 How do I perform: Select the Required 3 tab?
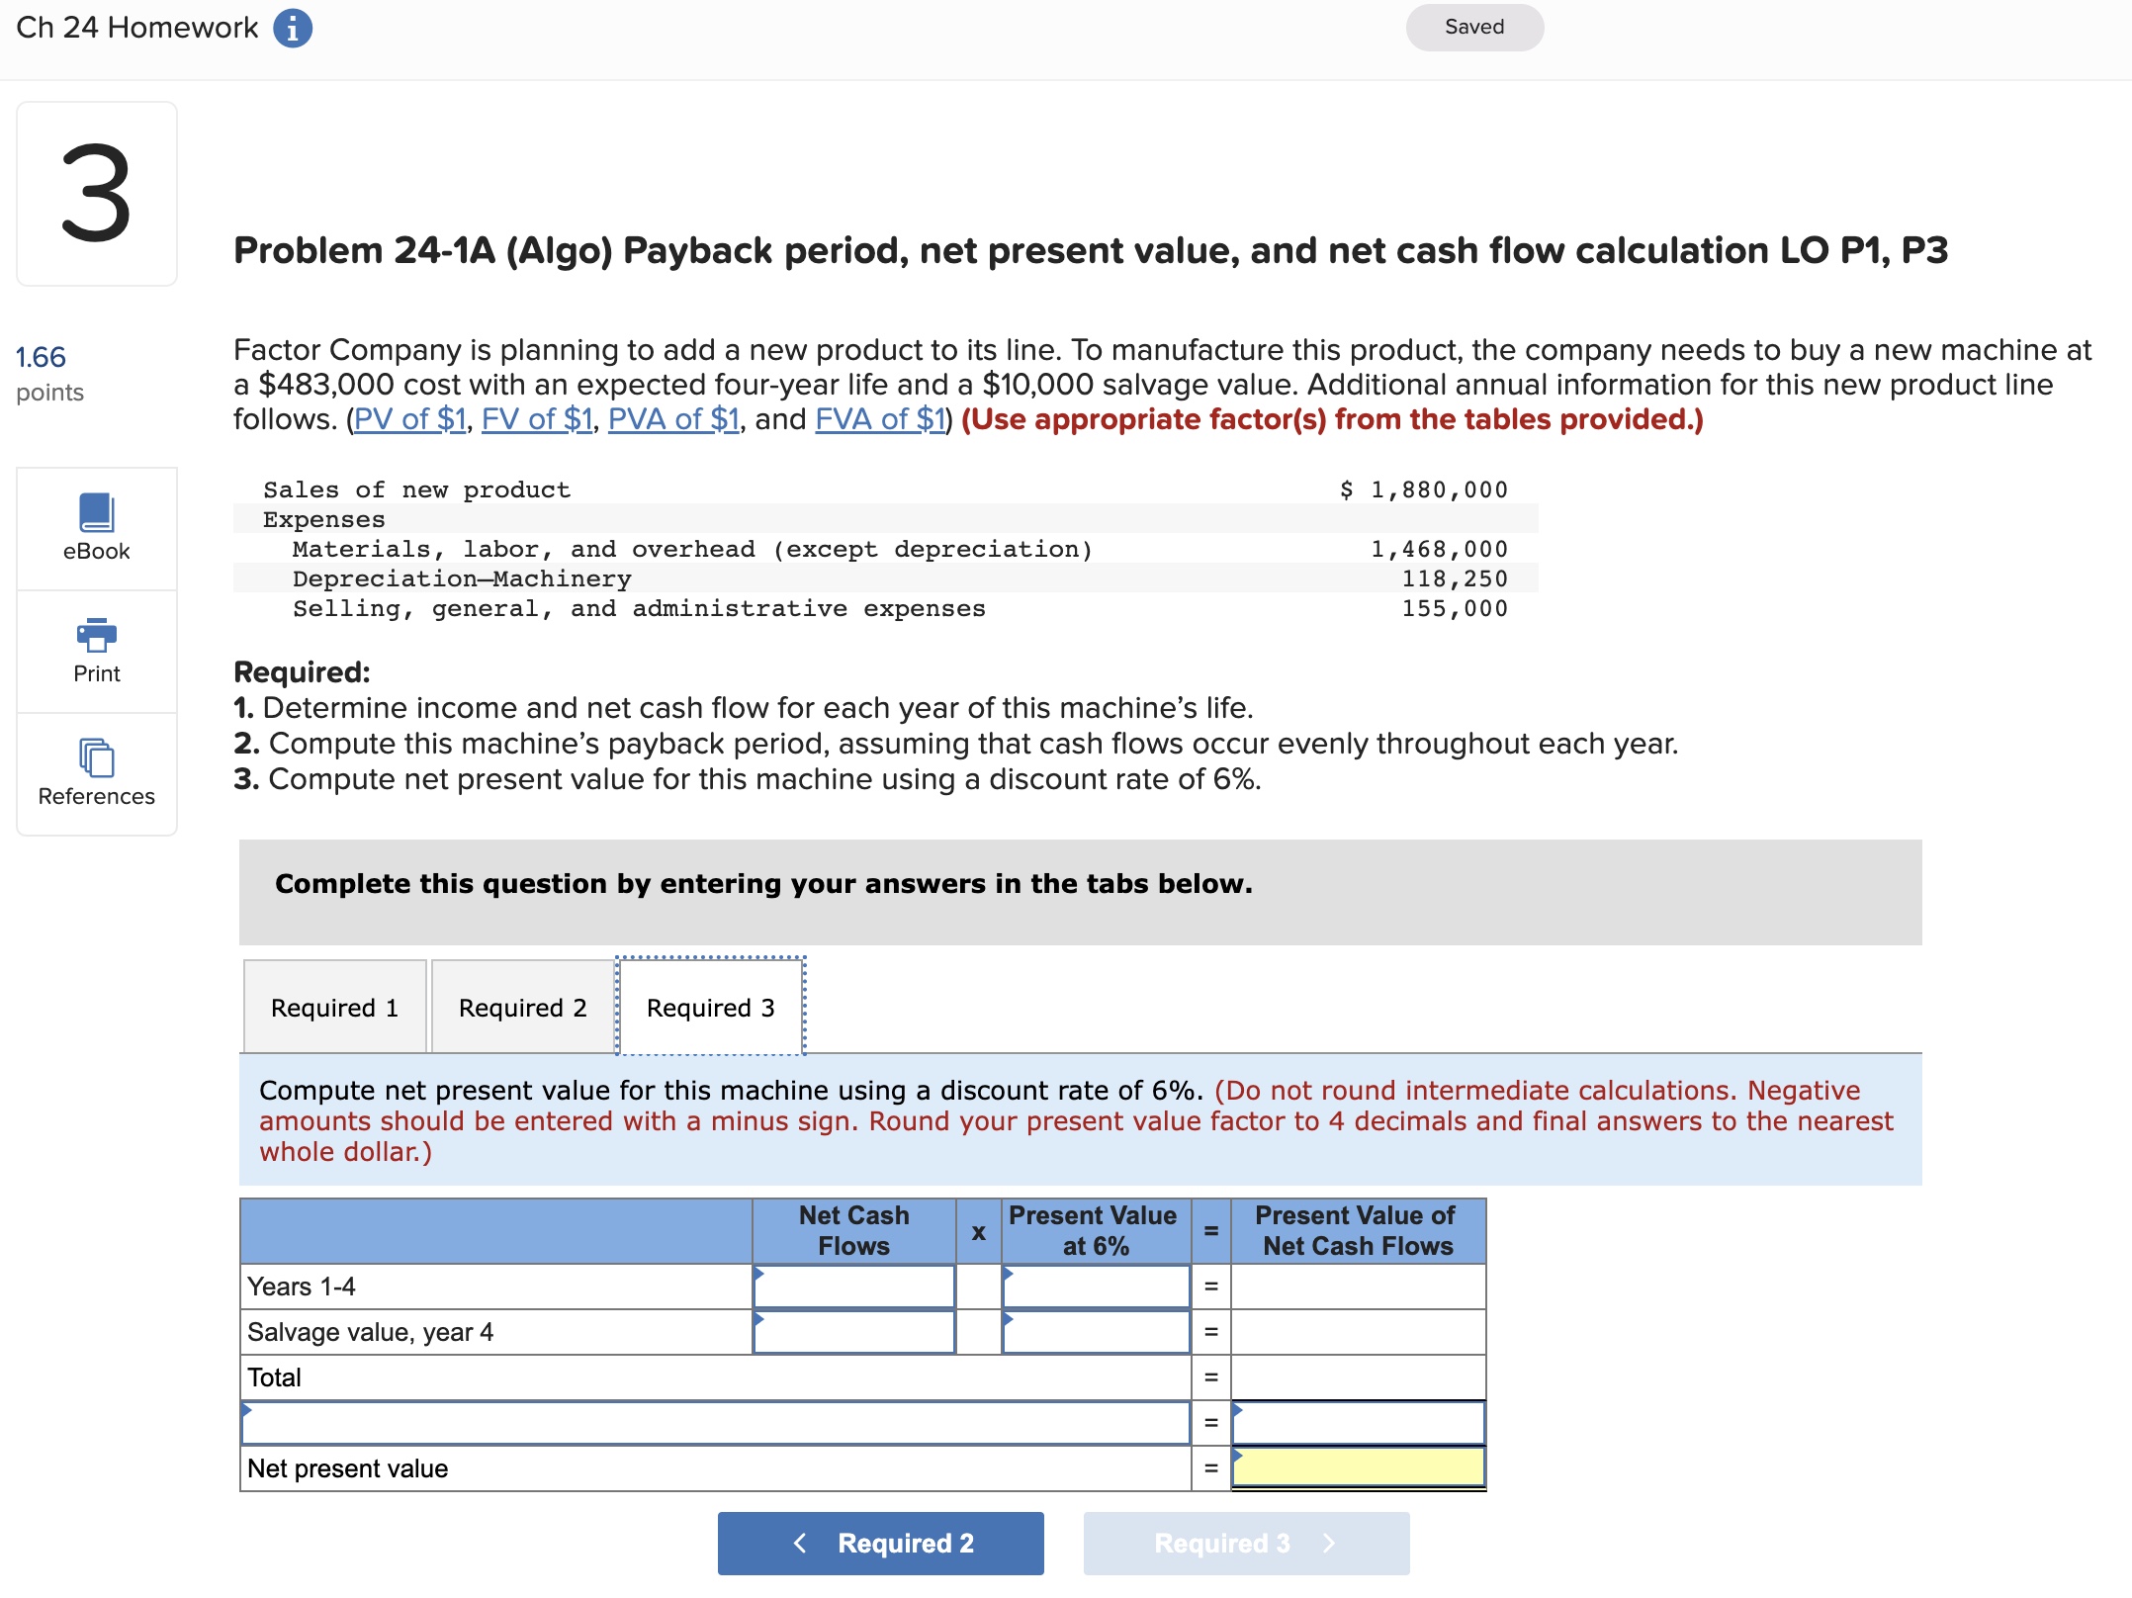(x=710, y=1008)
